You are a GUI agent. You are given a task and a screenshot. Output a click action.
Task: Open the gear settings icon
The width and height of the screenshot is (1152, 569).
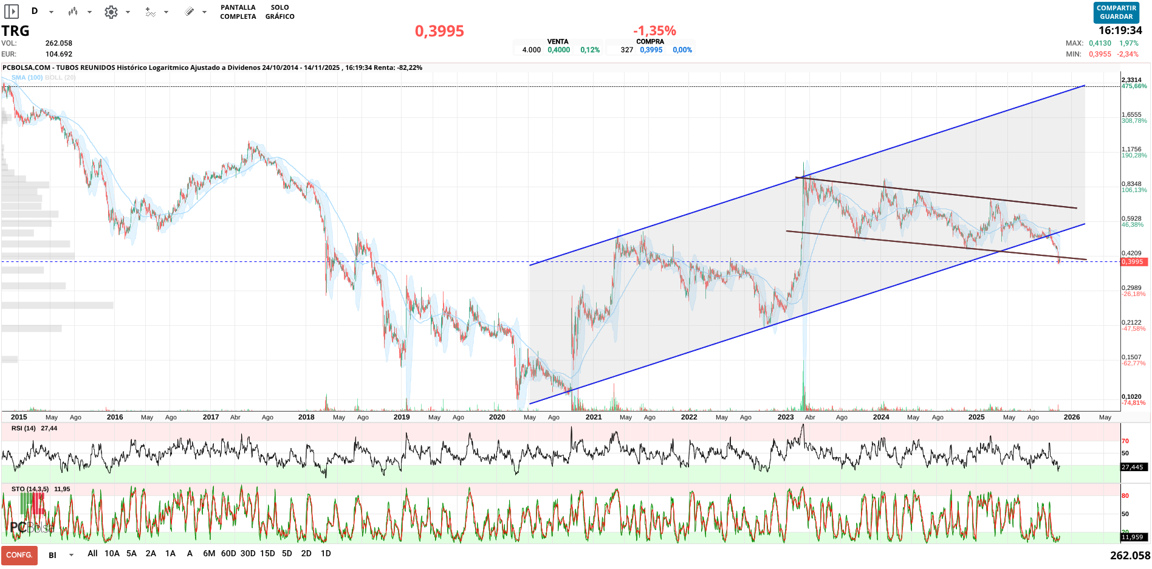111,12
